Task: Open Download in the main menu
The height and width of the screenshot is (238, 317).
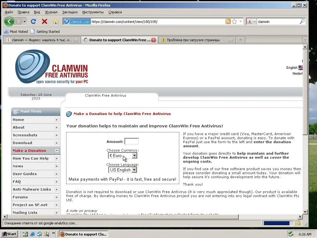Action: pyautogui.click(x=36, y=143)
